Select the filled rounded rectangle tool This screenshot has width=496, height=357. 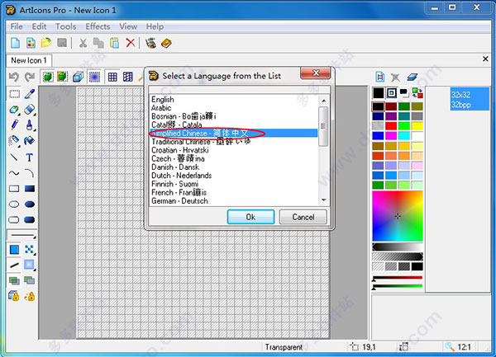coord(30,219)
